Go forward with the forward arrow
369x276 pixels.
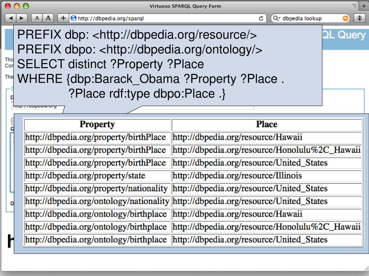[x=22, y=18]
